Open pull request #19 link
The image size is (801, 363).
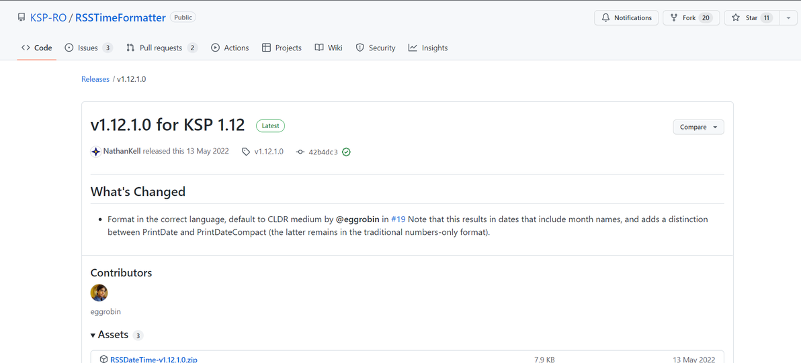(398, 219)
